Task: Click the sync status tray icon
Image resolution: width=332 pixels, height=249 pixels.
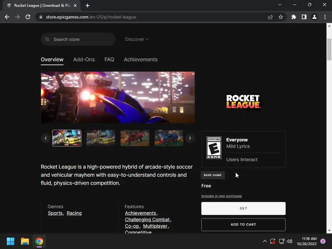Action: click(x=273, y=241)
